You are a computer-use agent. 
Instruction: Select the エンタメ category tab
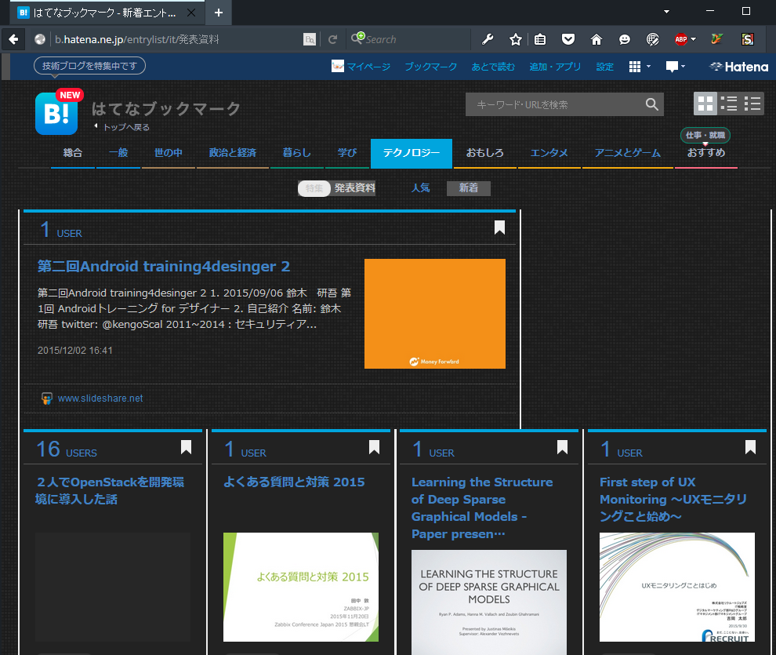click(549, 152)
